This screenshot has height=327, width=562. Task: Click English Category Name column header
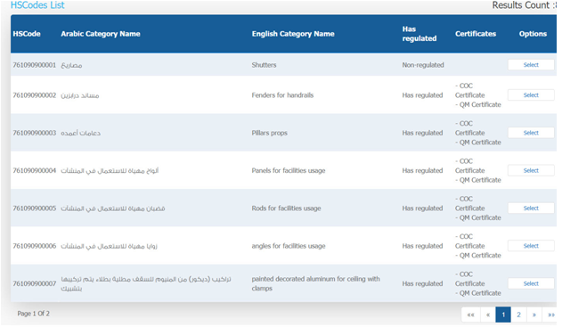pyautogui.click(x=293, y=34)
